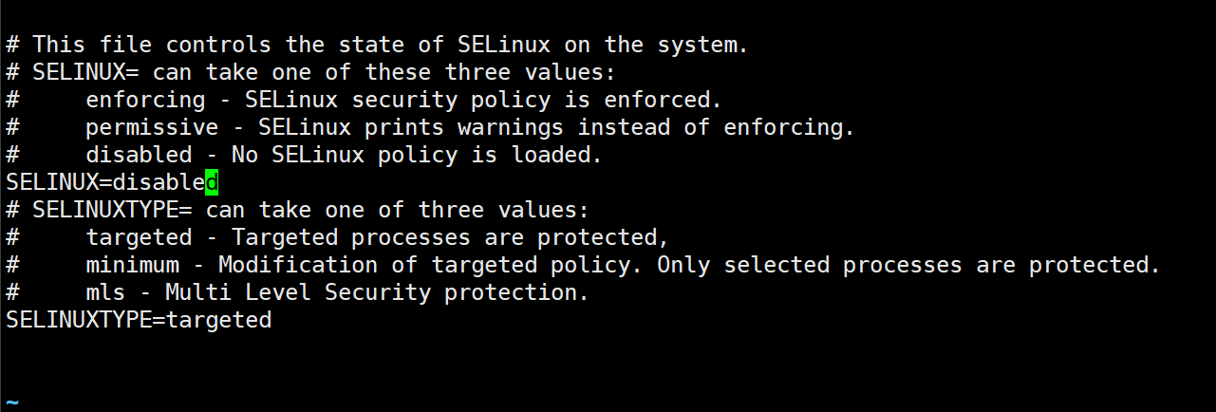Place cursor on 'enforcing' comment word
Viewport: 1216px width, 412px height.
coord(145,100)
